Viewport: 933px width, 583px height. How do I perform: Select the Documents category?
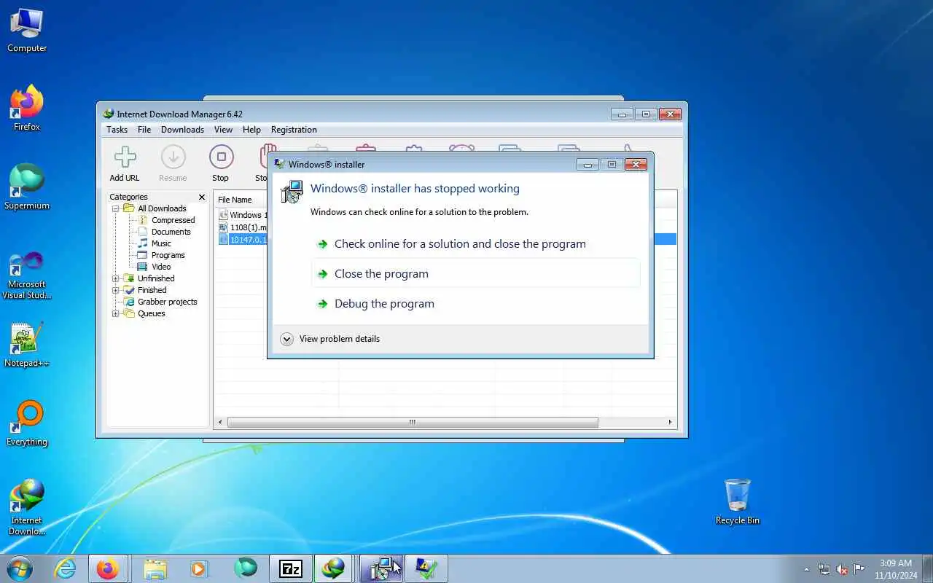click(x=171, y=232)
